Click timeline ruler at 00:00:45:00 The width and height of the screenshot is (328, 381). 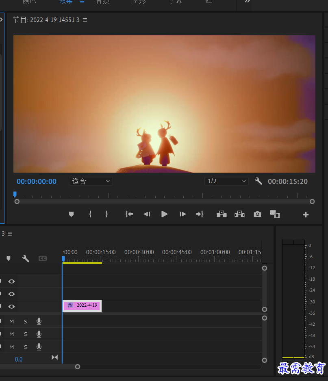click(177, 253)
